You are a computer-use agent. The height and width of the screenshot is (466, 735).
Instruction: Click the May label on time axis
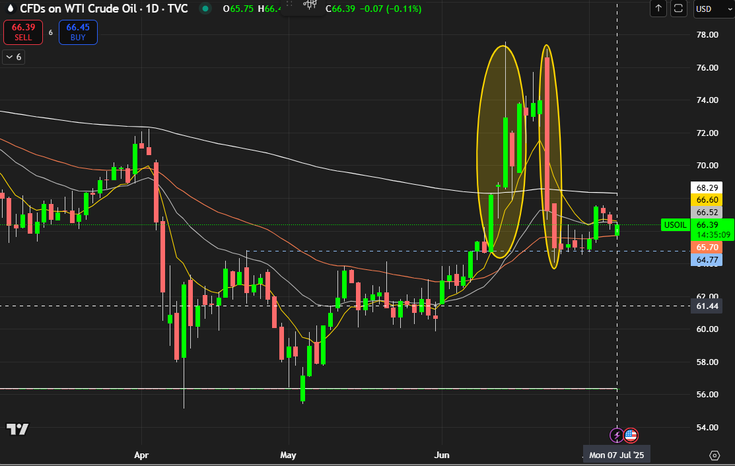[x=288, y=455]
